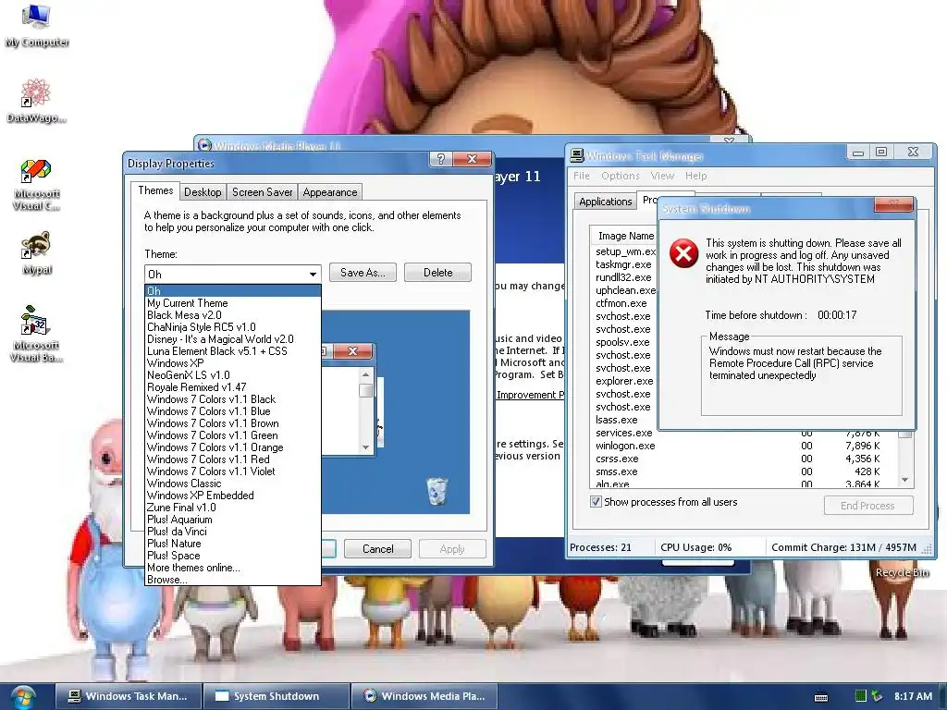947x710 pixels.
Task: Choose Windows 7 Colors v1.1 Blue
Action: (x=232, y=411)
